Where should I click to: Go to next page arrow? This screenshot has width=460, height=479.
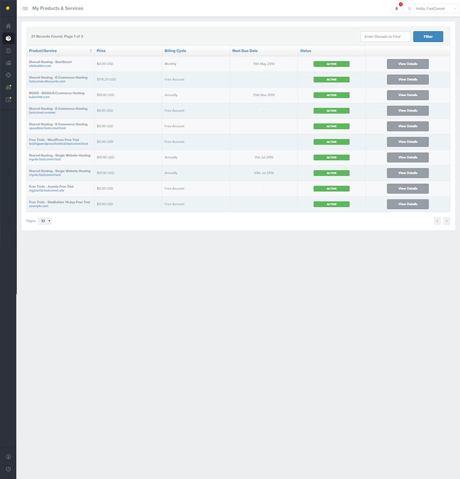coord(447,221)
